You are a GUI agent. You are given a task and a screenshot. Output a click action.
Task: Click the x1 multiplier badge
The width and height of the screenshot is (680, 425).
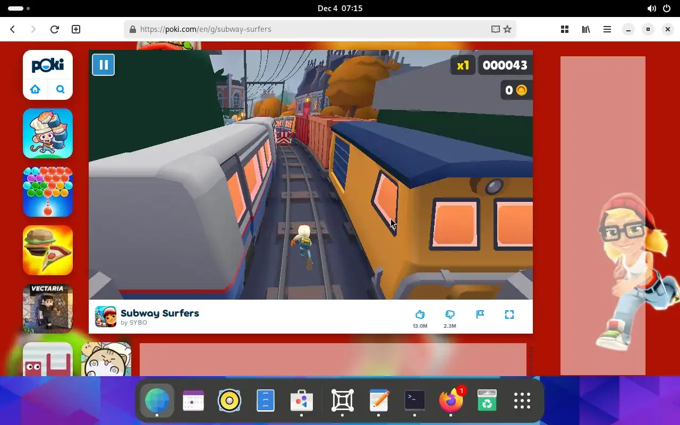(463, 65)
